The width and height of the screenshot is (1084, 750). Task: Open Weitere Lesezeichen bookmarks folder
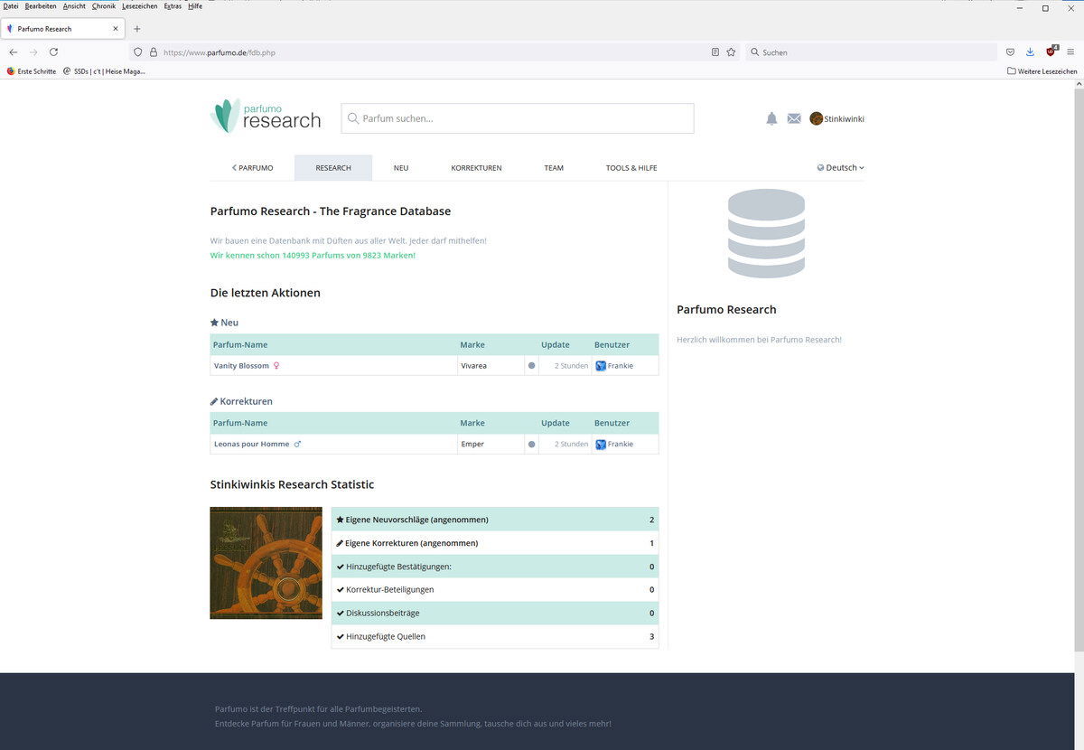click(1042, 71)
